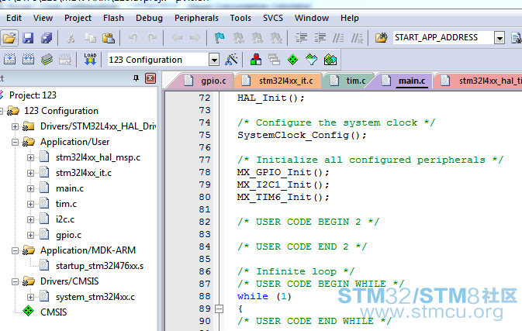Open the Flash menu
The width and height of the screenshot is (522, 331).
pos(113,18)
